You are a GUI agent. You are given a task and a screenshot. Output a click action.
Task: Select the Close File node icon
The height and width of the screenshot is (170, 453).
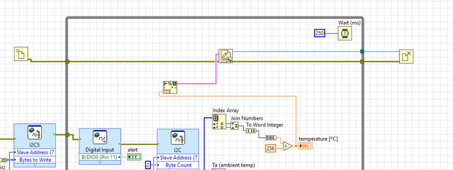pyautogui.click(x=406, y=56)
